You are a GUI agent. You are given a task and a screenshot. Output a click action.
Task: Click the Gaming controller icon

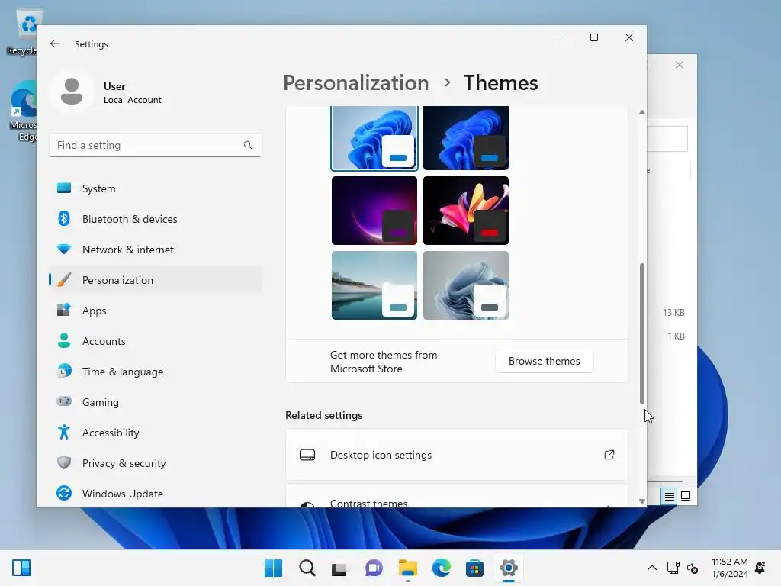pyautogui.click(x=64, y=401)
